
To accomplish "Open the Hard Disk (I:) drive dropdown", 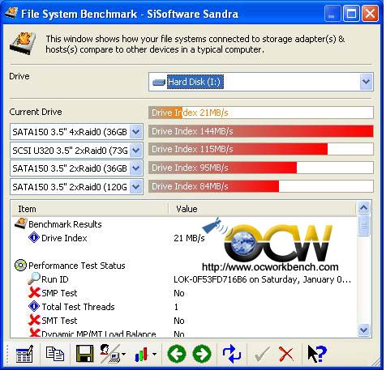I will (367, 82).
